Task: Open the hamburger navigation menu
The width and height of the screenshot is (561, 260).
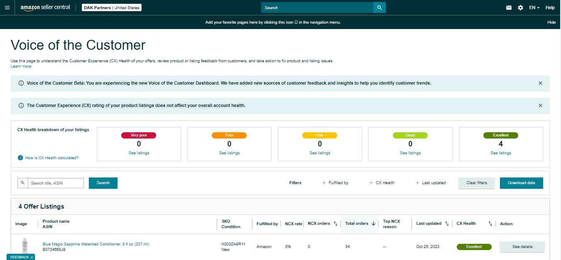Action: 7,7
